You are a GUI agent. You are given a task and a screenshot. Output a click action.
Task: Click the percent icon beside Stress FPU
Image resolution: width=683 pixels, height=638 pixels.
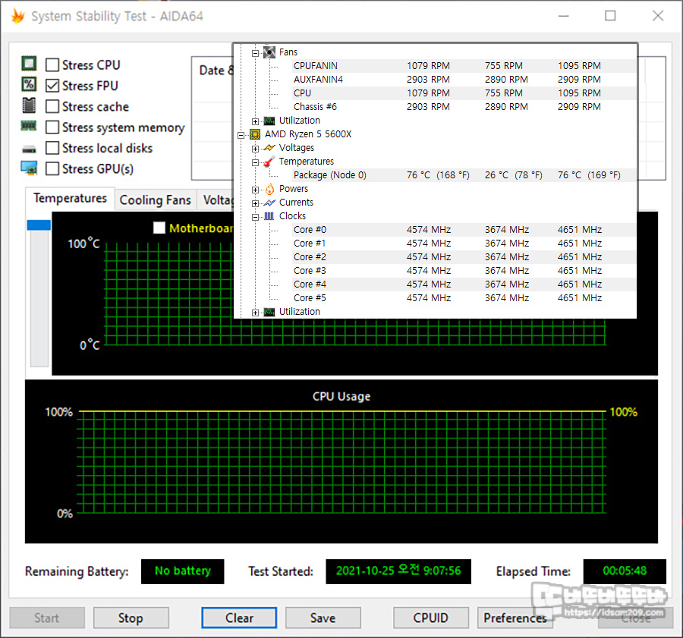pos(29,84)
